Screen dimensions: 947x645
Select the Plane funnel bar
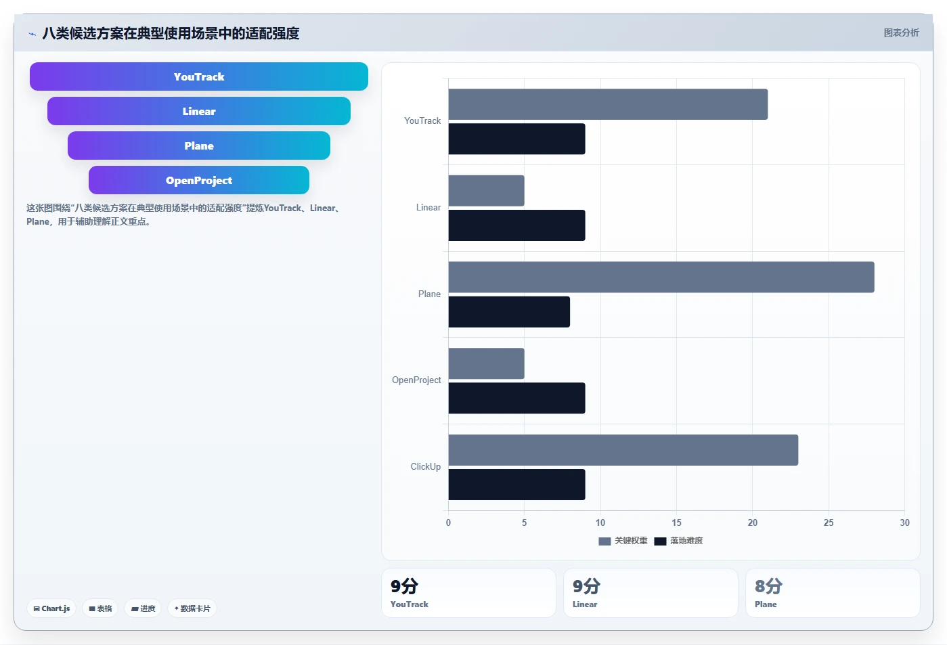click(x=199, y=146)
